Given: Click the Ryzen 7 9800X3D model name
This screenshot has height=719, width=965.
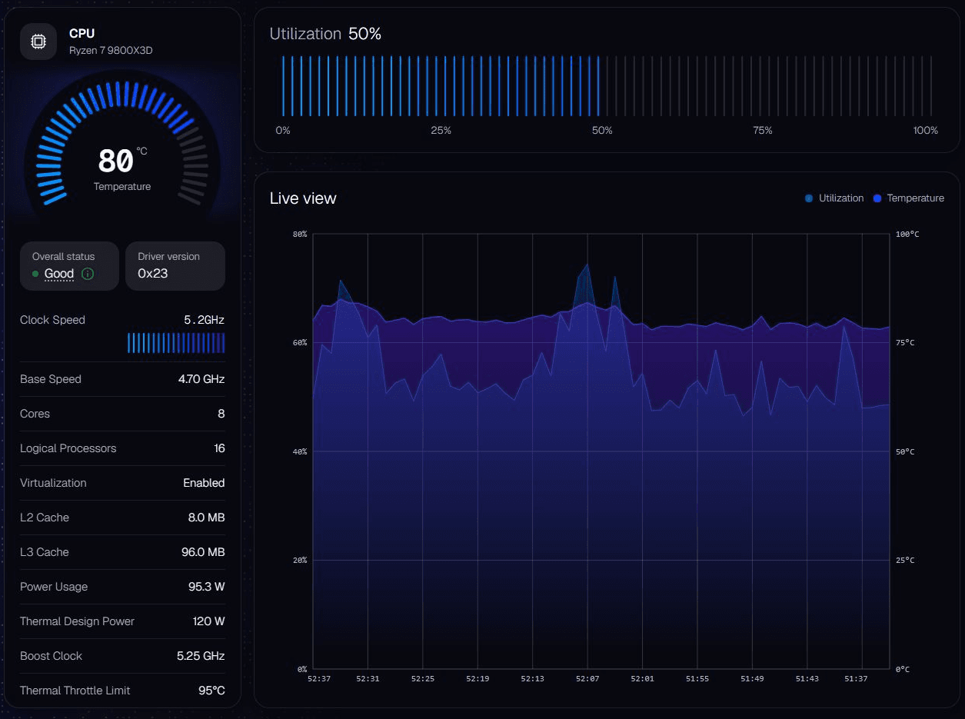Looking at the screenshot, I should pos(111,51).
